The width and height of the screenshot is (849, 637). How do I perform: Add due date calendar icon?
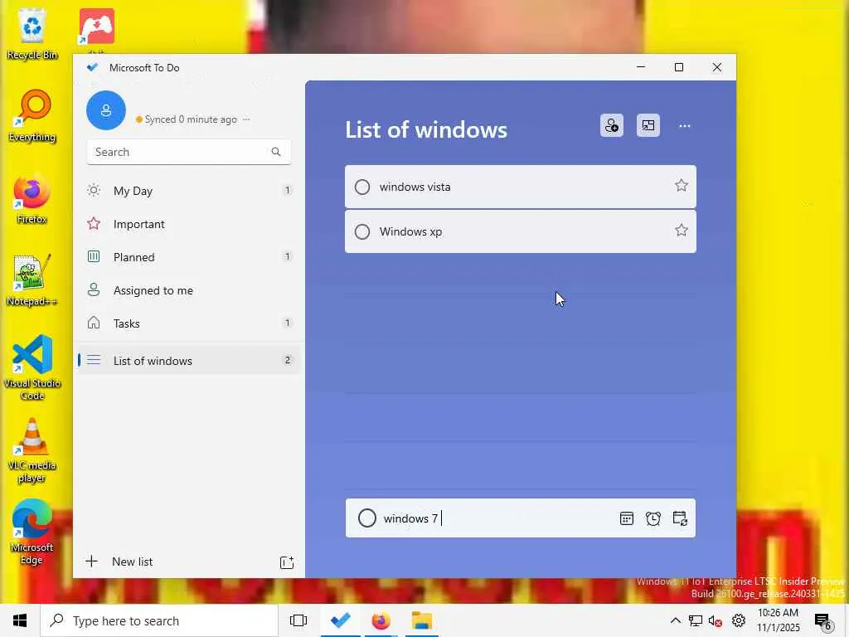point(627,518)
